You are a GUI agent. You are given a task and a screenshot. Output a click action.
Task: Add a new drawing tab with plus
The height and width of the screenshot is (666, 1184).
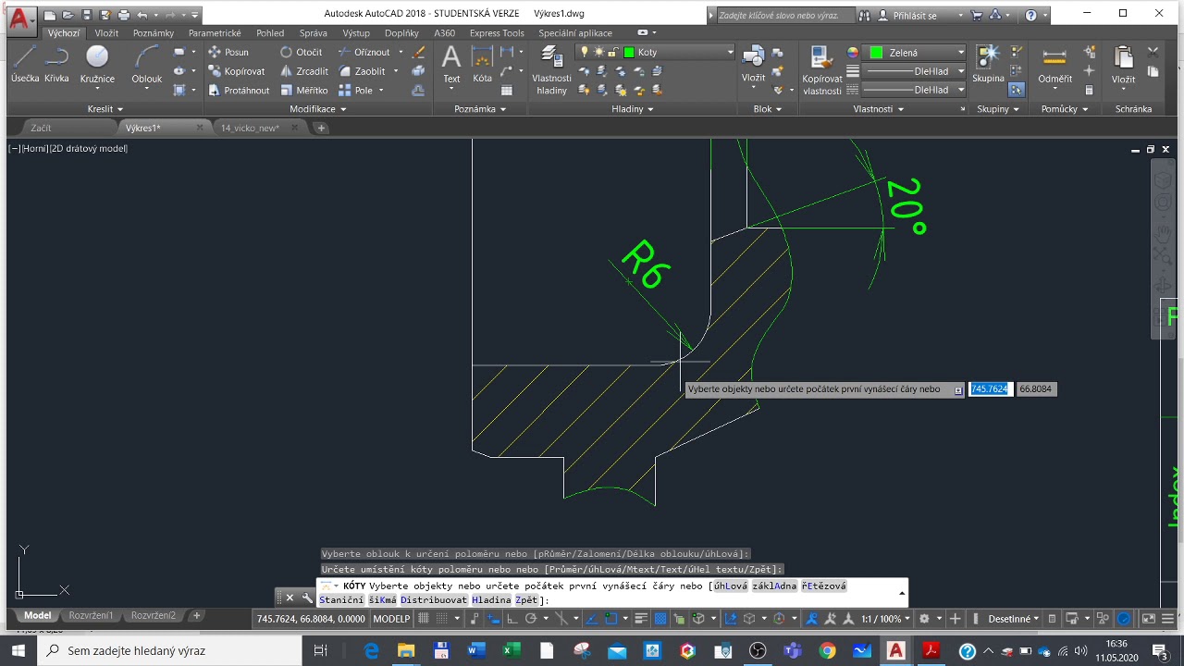(x=321, y=128)
